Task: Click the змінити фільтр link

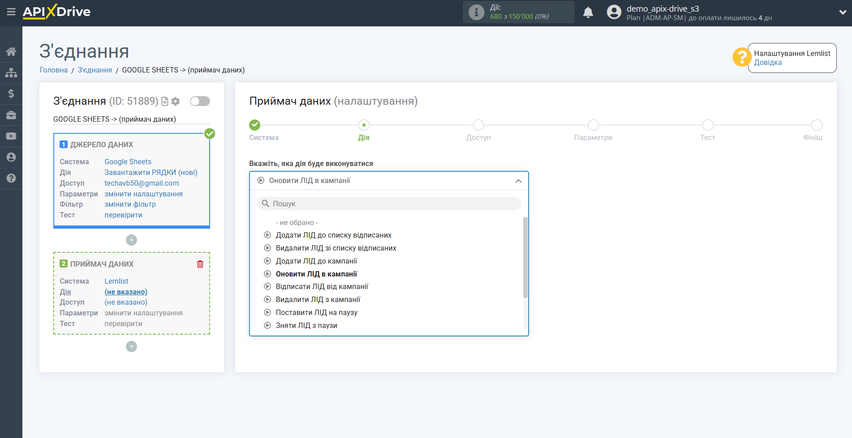Action: [x=130, y=204]
